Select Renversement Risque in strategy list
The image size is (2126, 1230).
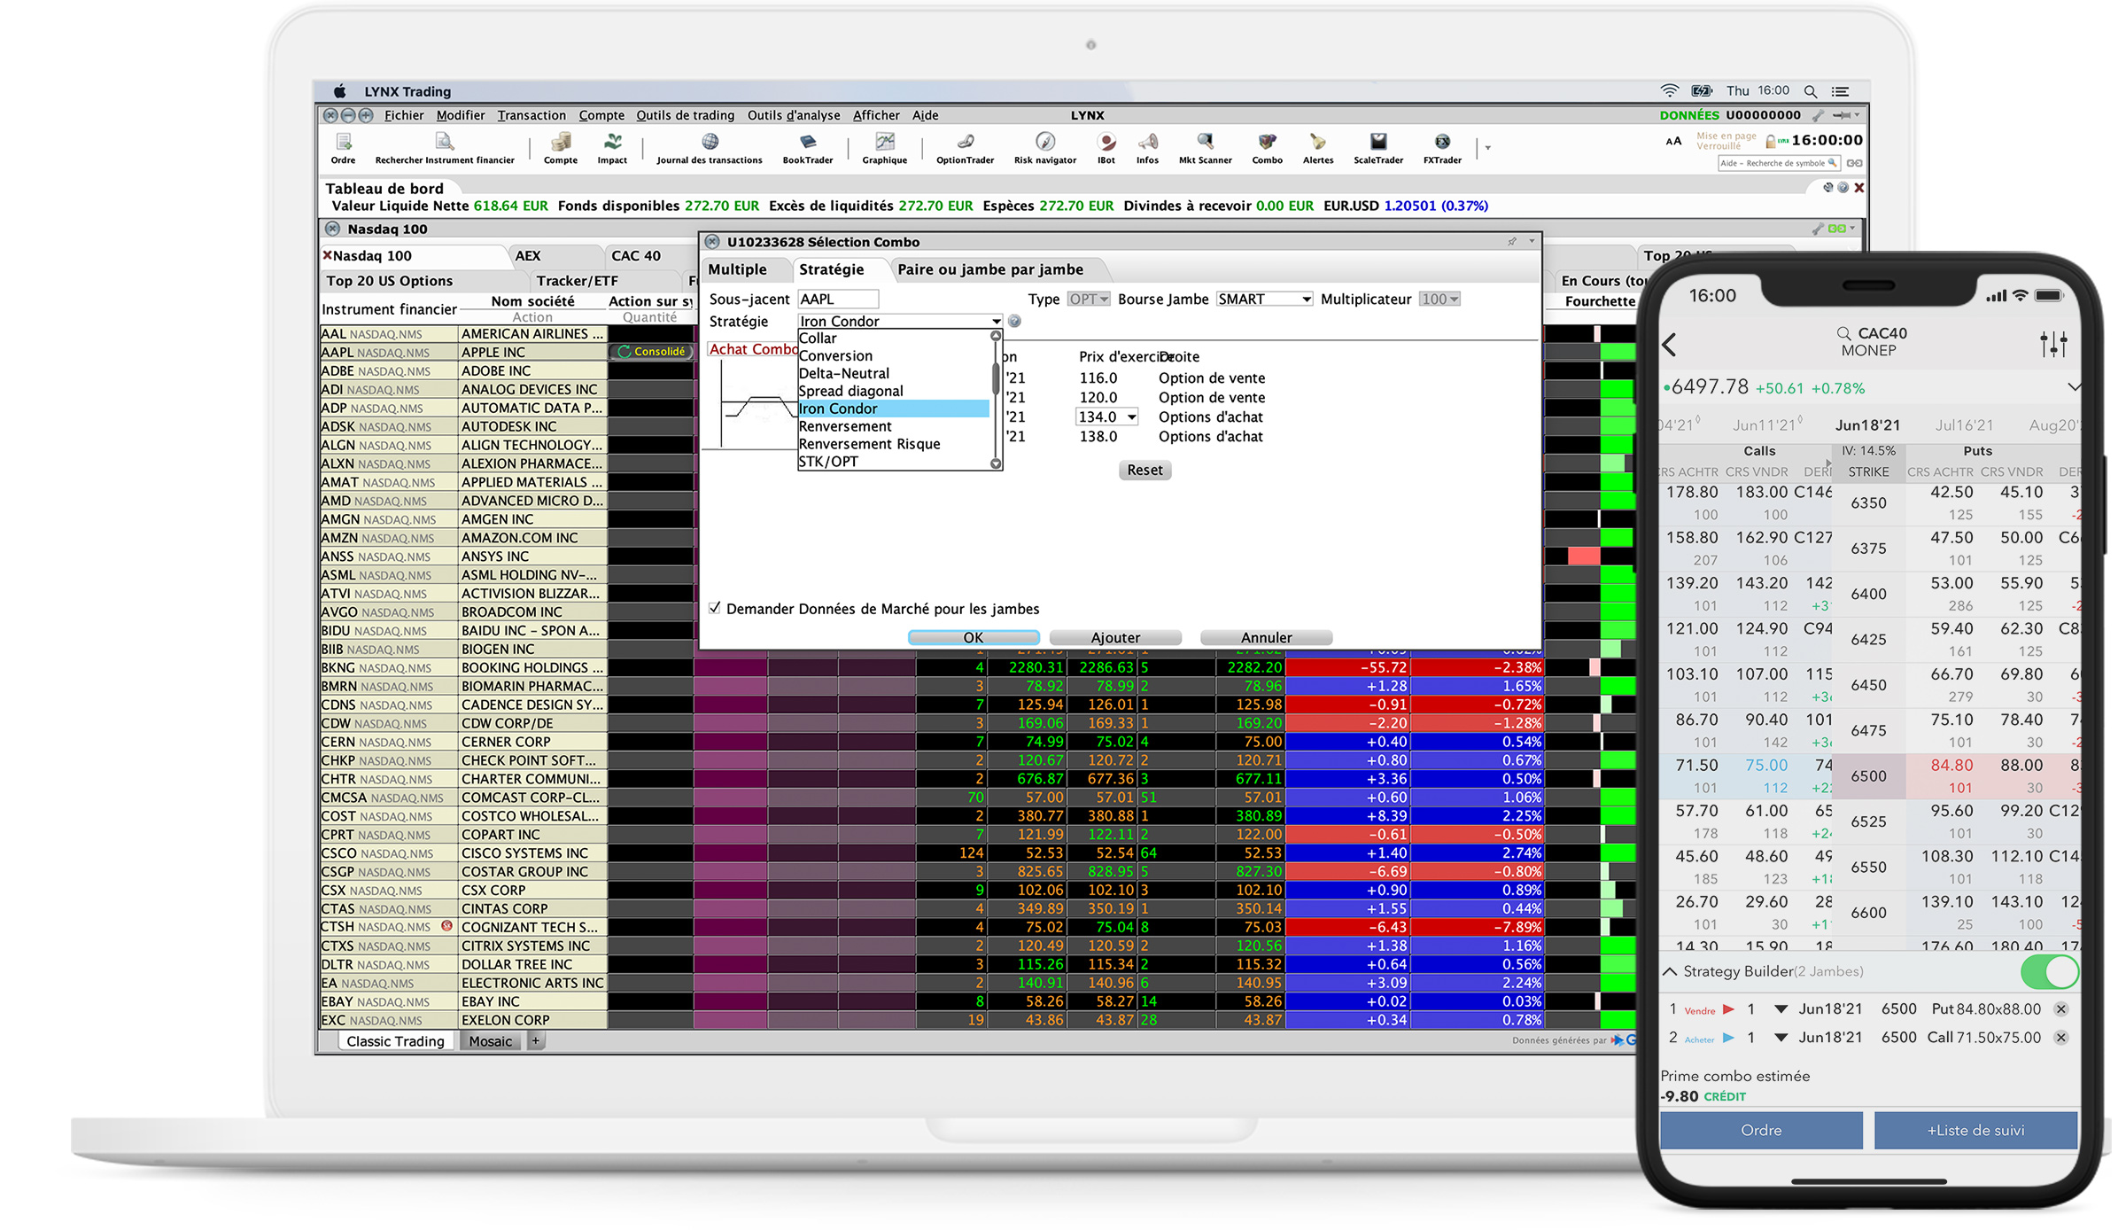[x=894, y=444]
